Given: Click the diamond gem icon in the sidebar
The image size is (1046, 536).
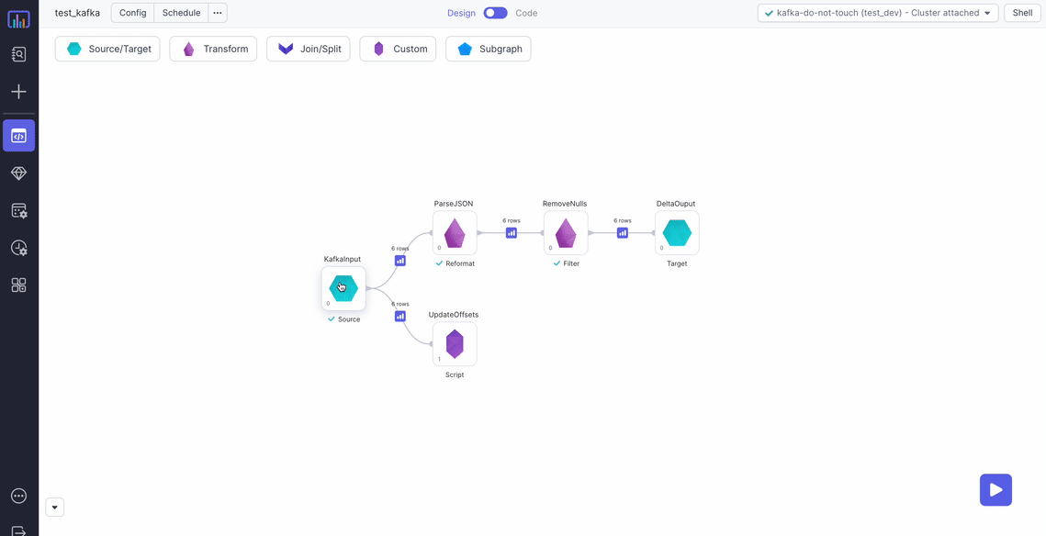Looking at the screenshot, I should [x=18, y=173].
